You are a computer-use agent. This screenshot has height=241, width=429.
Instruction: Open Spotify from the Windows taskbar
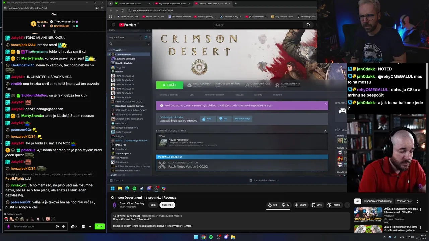pos(211,237)
